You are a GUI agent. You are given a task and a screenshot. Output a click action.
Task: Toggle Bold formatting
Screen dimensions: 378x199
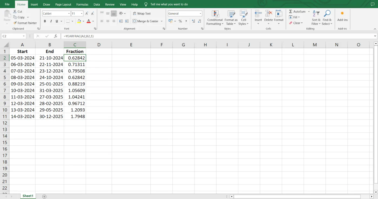coord(45,21)
